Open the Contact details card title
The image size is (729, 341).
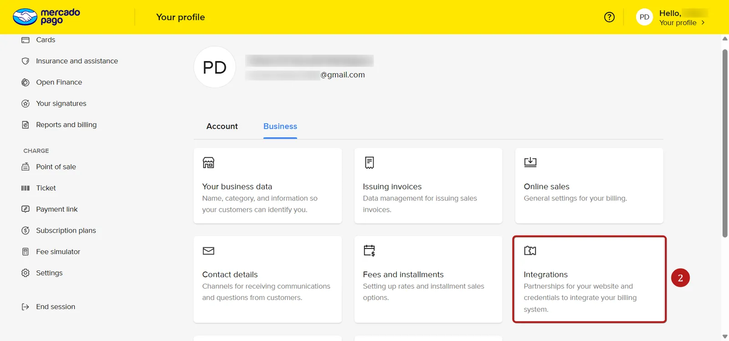(230, 275)
